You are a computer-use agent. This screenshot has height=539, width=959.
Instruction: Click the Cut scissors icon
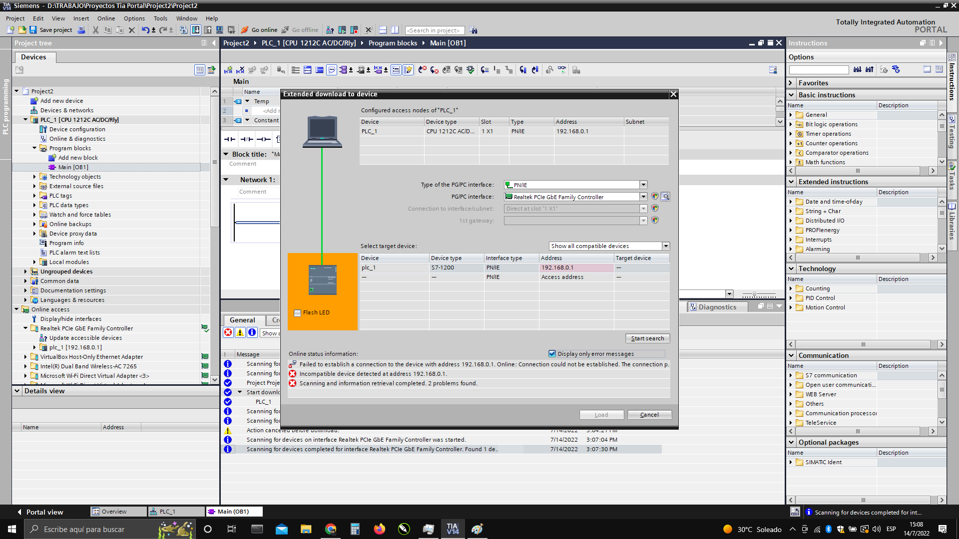point(95,30)
